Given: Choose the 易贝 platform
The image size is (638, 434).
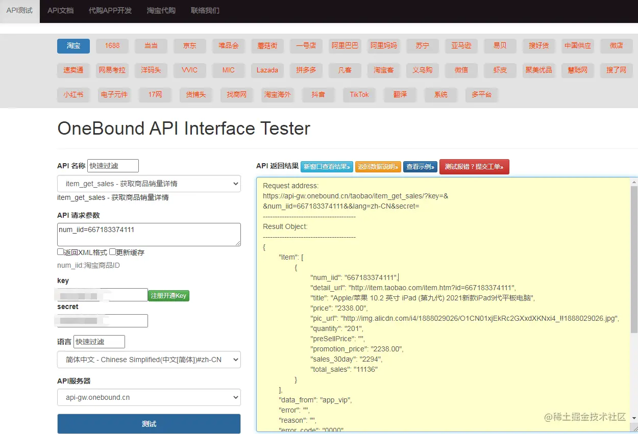Looking at the screenshot, I should click(x=500, y=46).
